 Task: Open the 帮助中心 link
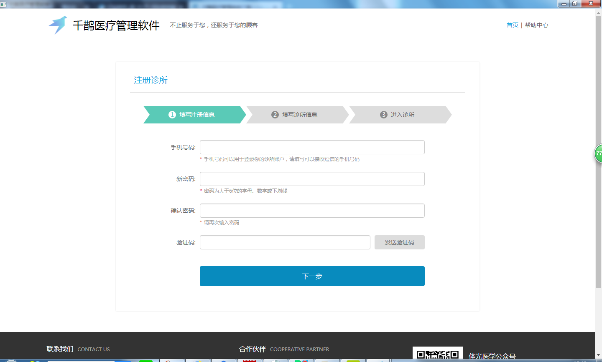[x=537, y=25]
